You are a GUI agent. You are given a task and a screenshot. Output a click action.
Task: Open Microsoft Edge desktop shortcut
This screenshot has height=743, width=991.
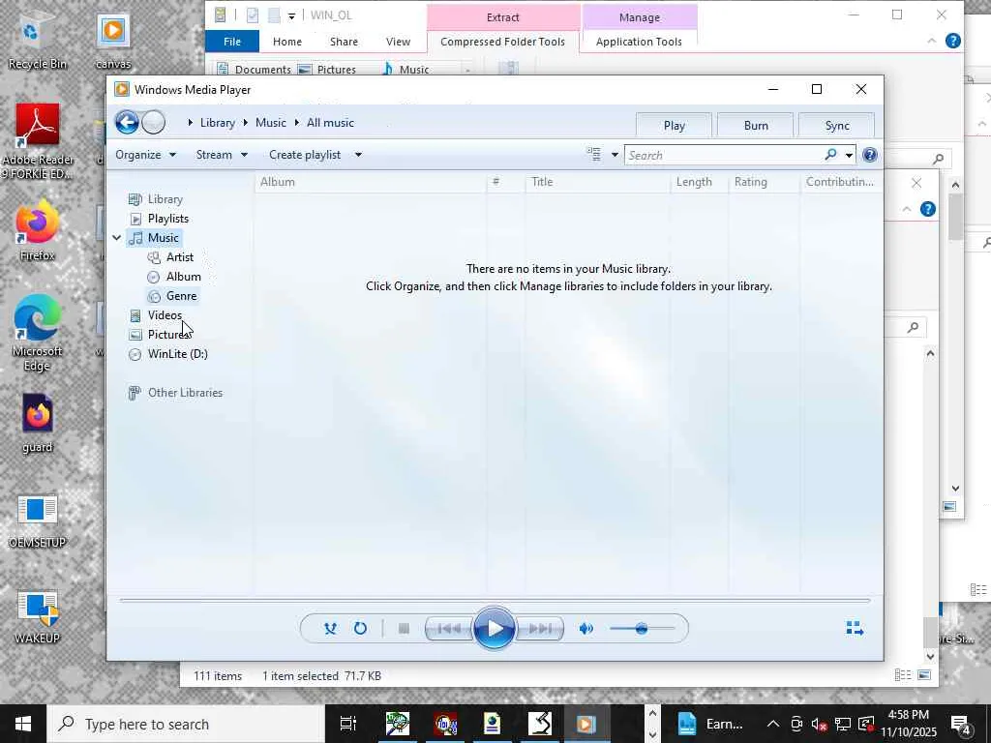coord(38,333)
